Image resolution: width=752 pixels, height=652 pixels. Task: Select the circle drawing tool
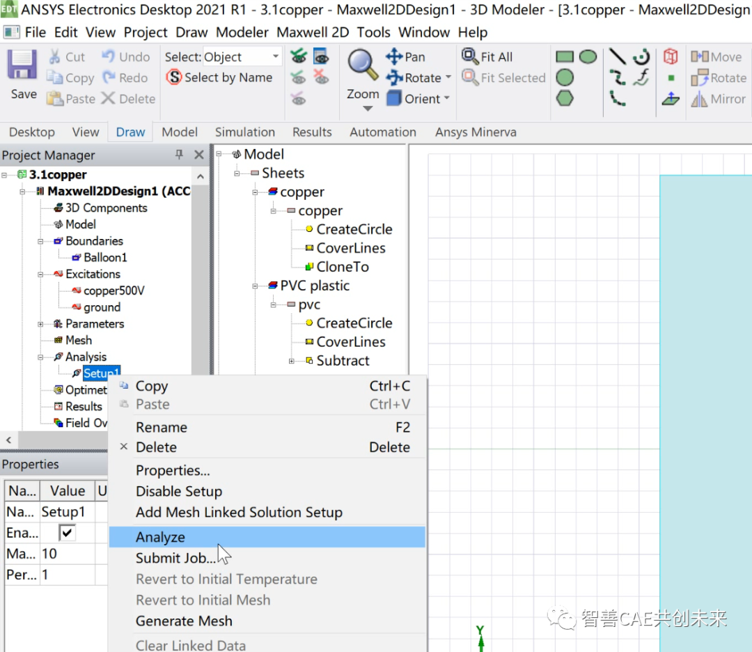click(x=565, y=78)
